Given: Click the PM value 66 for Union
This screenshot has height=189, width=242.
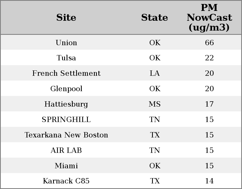Looking at the screenshot, I should [209, 43].
